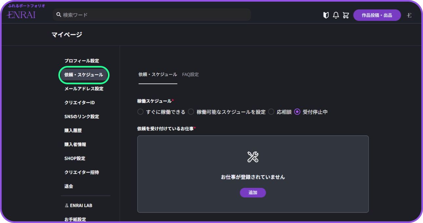Image resolution: width=423 pixels, height=223 pixels.
Task: Click the 作品投稿・出品 button
Action: (x=377, y=15)
